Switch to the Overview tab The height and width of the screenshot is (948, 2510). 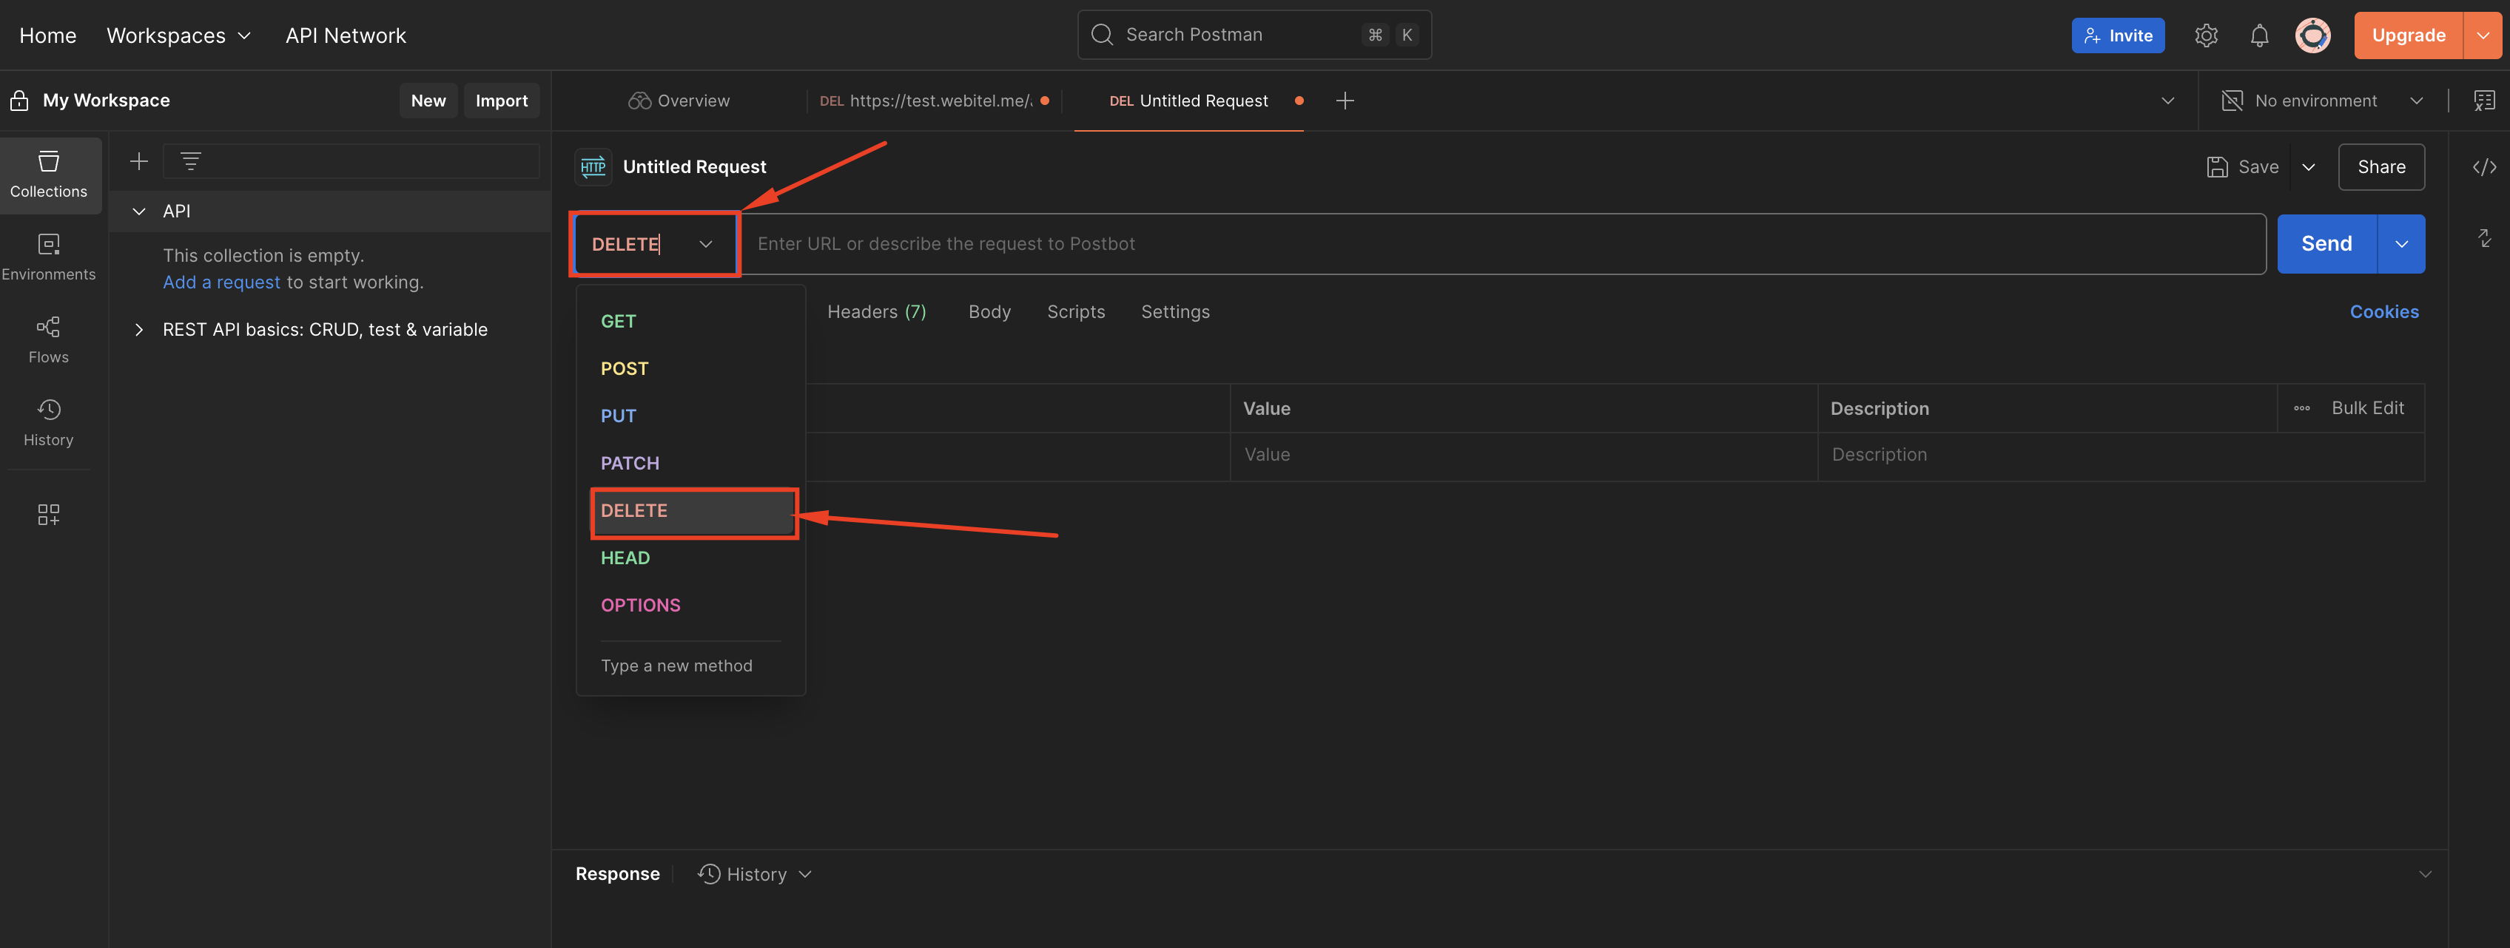click(x=679, y=101)
